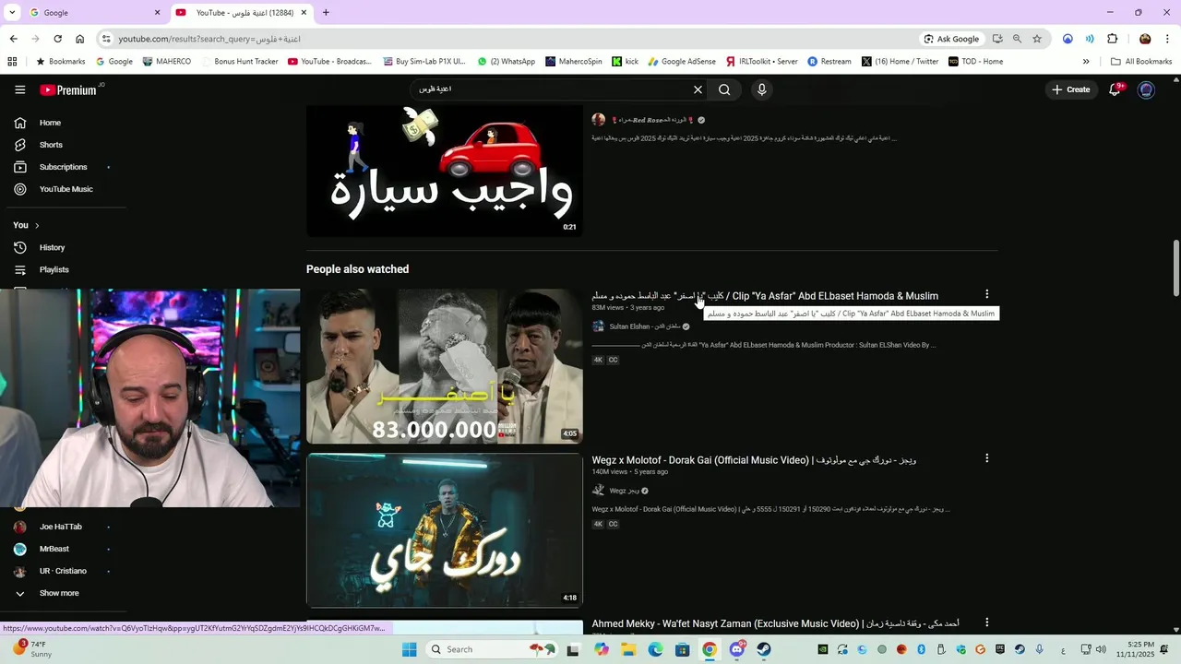Open the YouTube guide hamburger menu
1181x664 pixels.
tap(19, 89)
